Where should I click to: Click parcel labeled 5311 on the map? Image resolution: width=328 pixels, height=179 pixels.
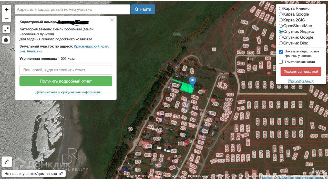309,164
